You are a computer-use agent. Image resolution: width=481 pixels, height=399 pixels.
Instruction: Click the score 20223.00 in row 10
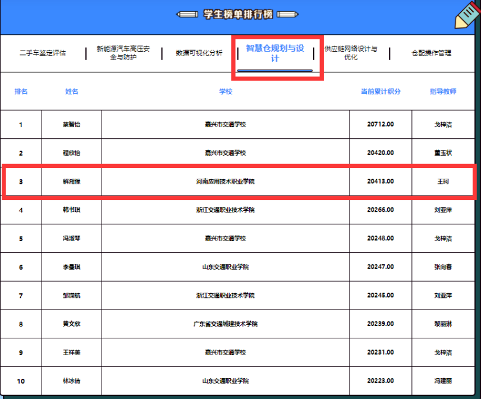pos(381,381)
